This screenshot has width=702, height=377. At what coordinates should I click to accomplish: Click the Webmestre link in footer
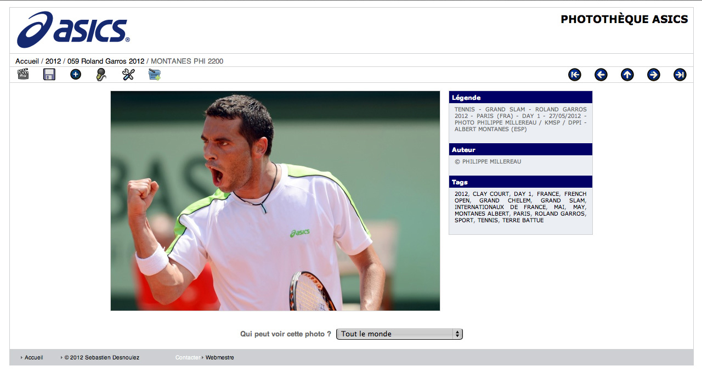[x=219, y=357]
